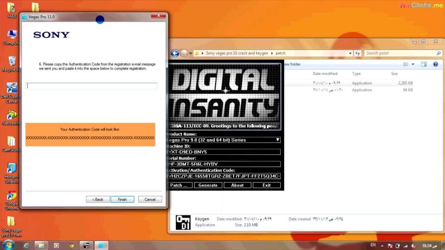445x250 pixels.
Task: Switch to the Vegas Pro installer taskbar item
Action: (102, 245)
